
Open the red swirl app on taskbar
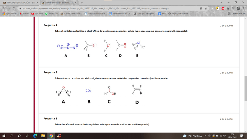point(59,136)
